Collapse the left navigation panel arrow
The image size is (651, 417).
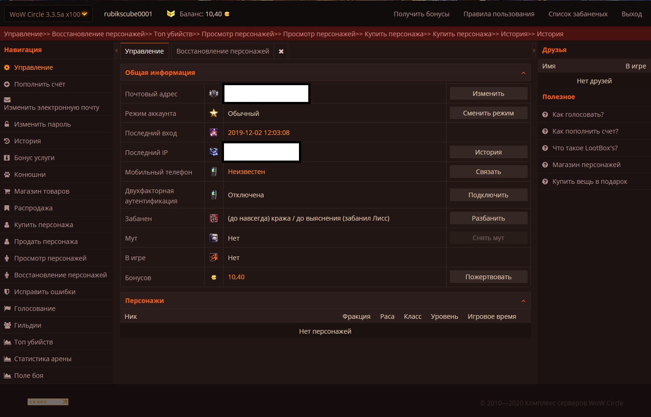(116, 50)
